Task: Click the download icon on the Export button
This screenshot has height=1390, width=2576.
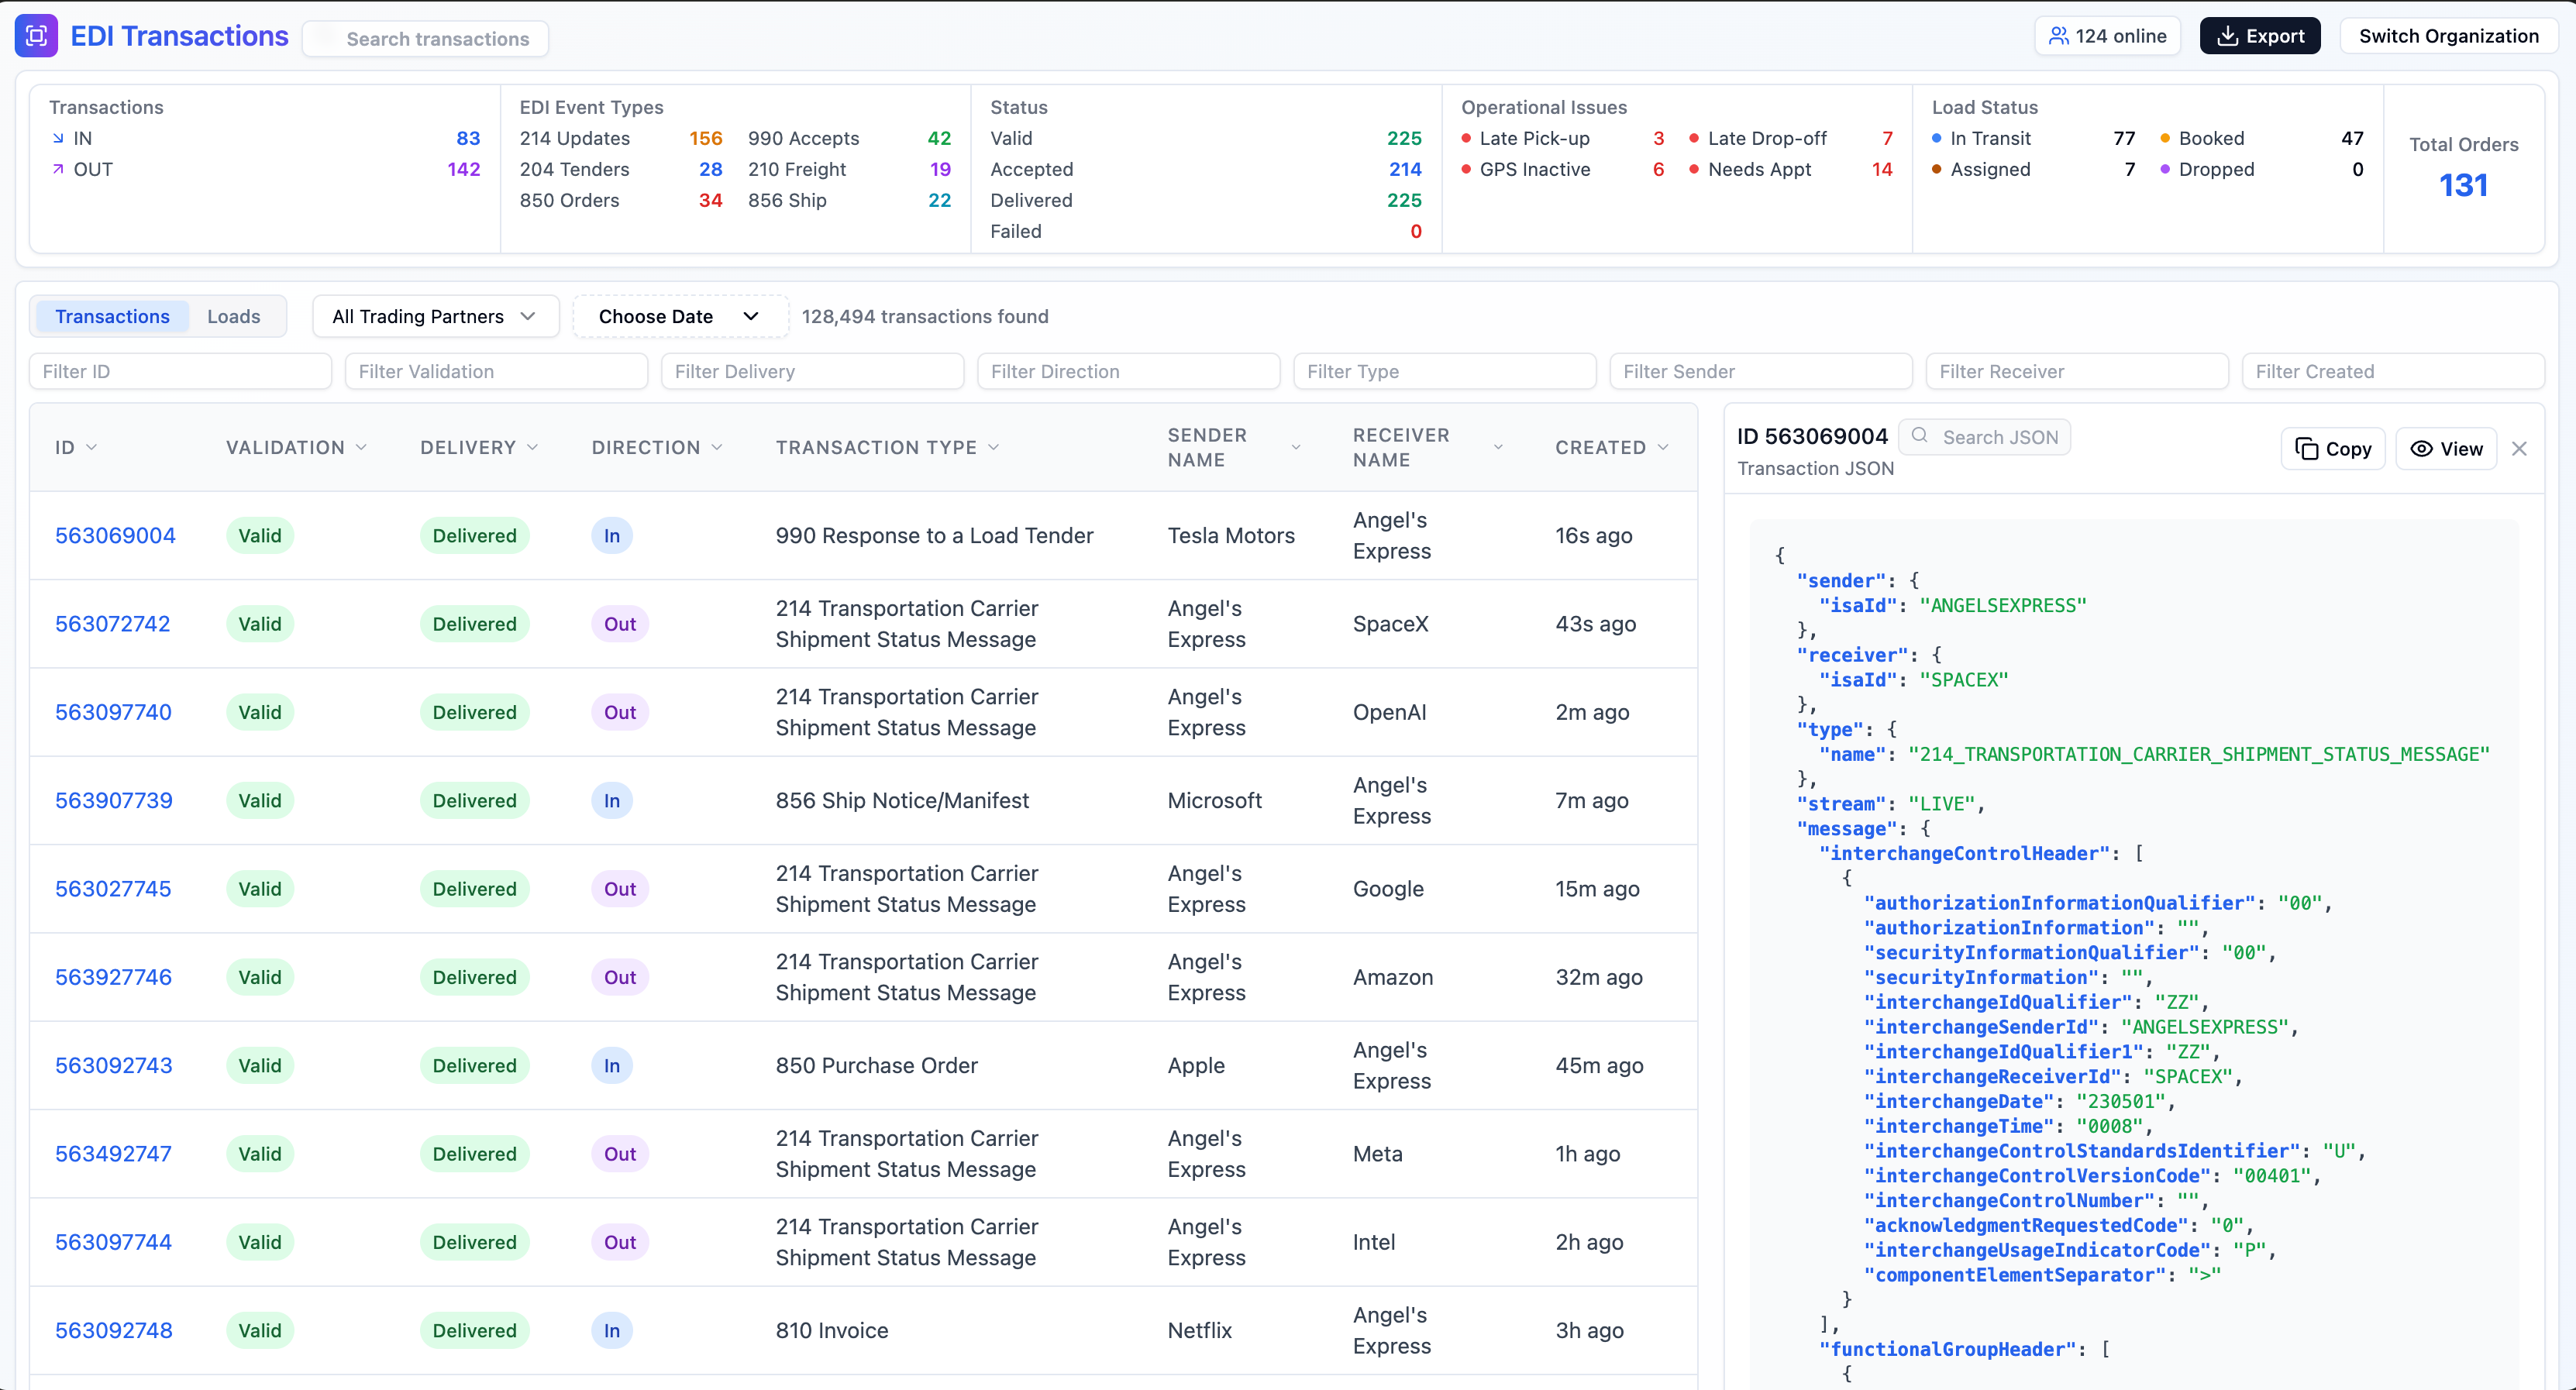Action: (2227, 36)
